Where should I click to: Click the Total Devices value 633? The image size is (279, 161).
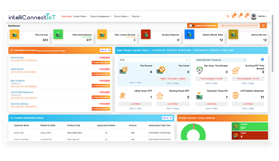click(x=45, y=40)
